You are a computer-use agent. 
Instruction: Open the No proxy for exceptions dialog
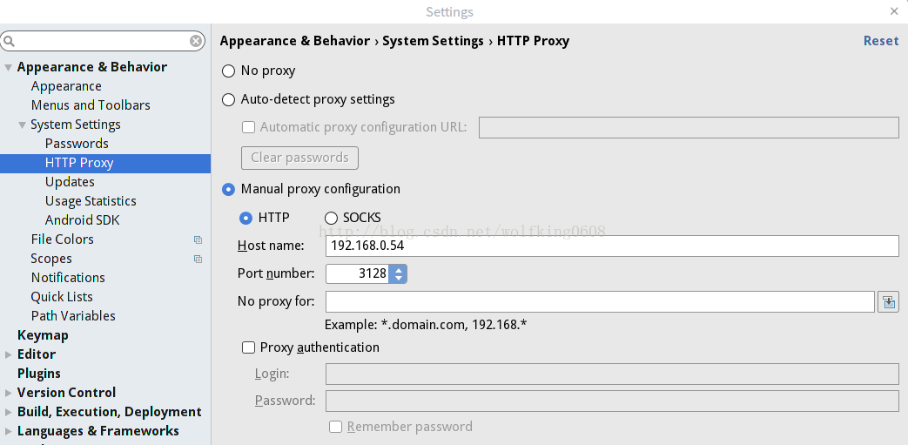point(888,302)
